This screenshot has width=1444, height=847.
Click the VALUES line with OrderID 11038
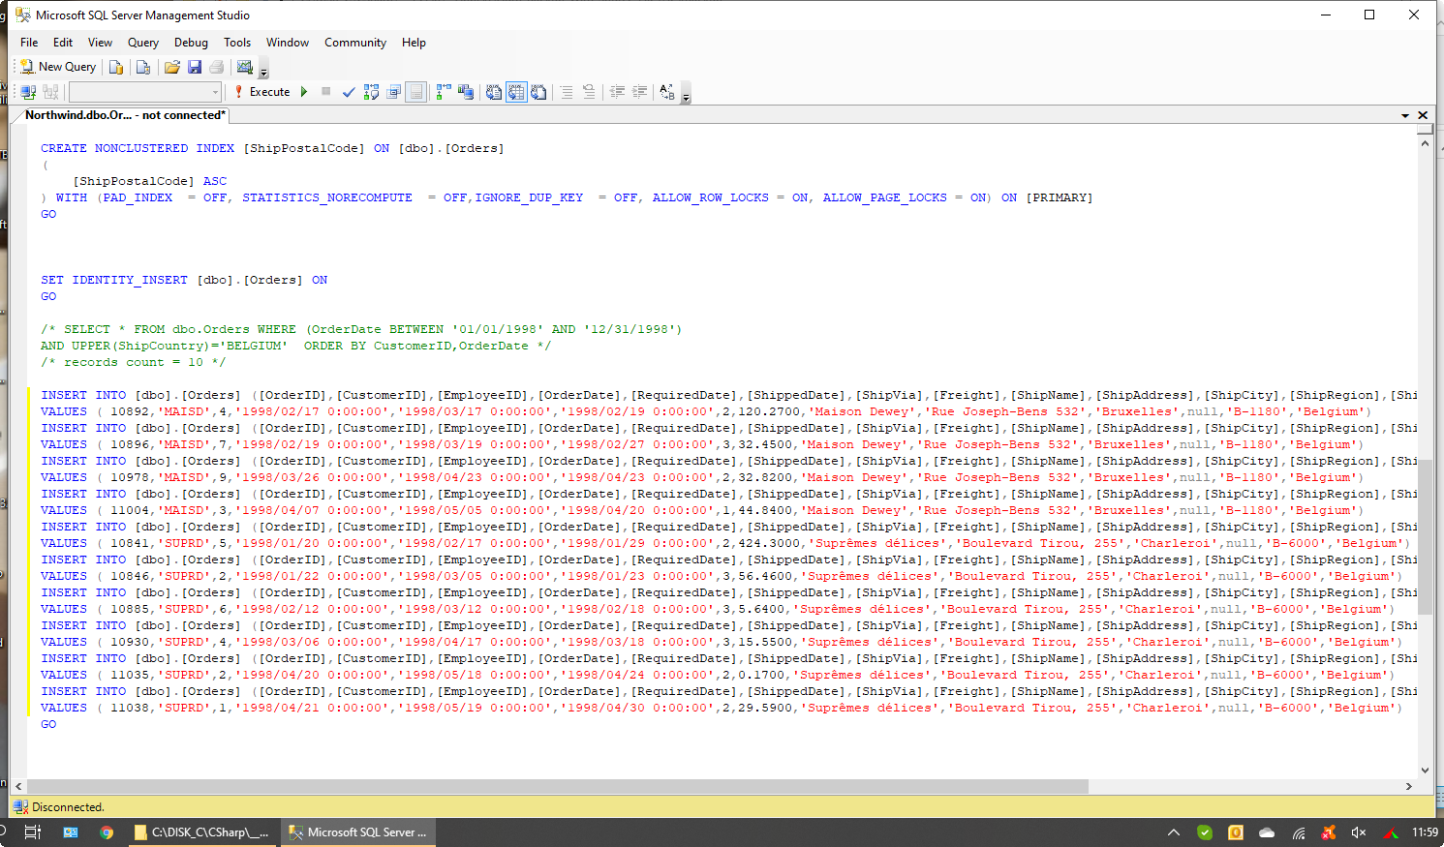pos(722,708)
